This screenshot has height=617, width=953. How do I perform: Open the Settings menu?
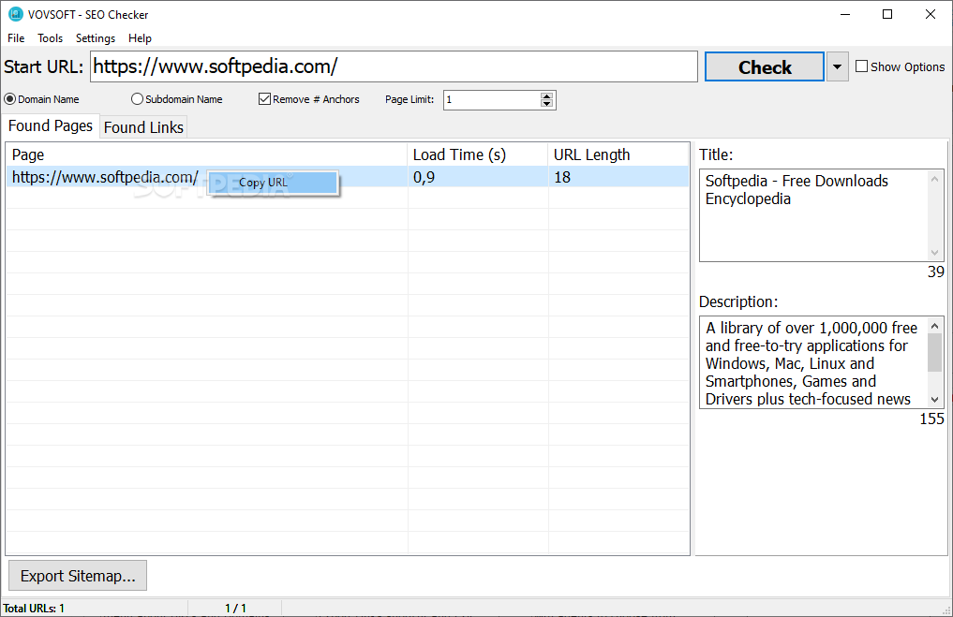point(96,38)
